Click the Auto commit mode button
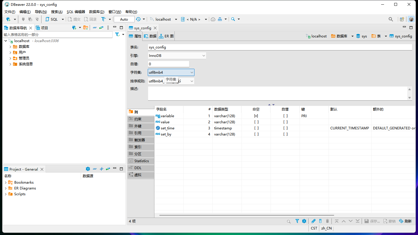Viewport: 418px width, 235px height. 124,19
